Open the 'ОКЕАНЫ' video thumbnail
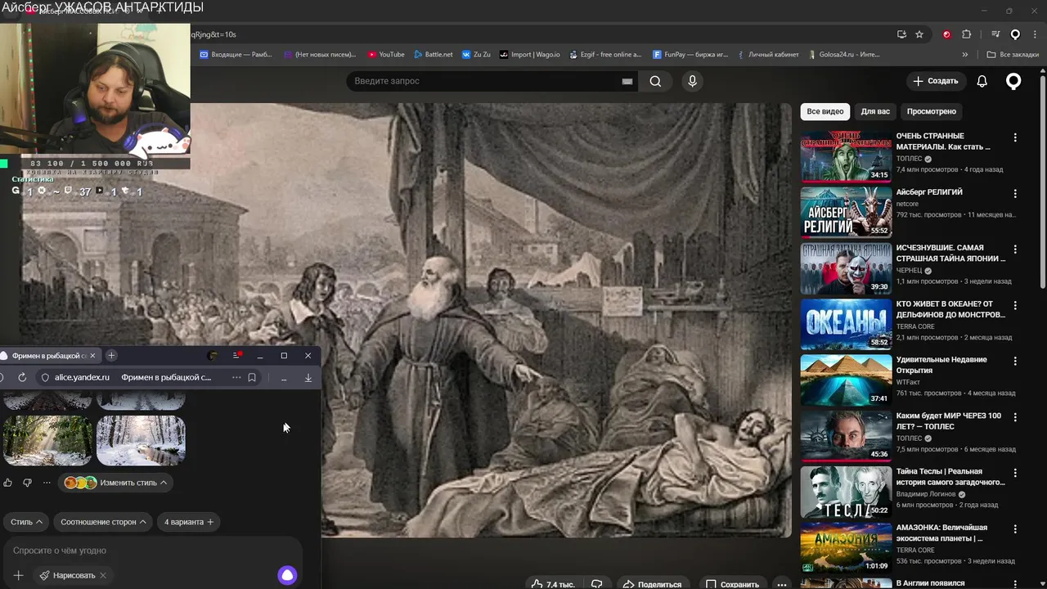Viewport: 1047px width, 589px height. tap(846, 324)
